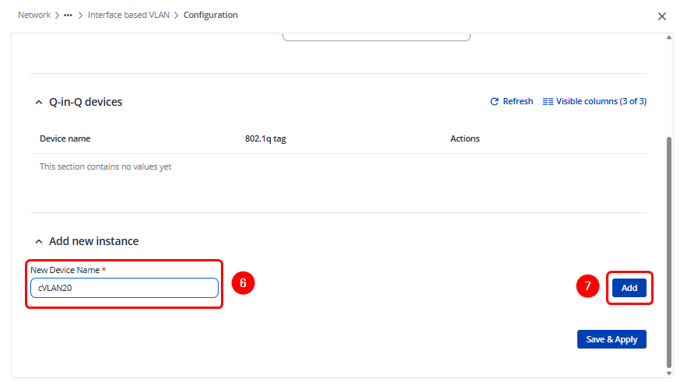The image size is (687, 389).
Task: Click the red step 6 marker
Action: 243,283
